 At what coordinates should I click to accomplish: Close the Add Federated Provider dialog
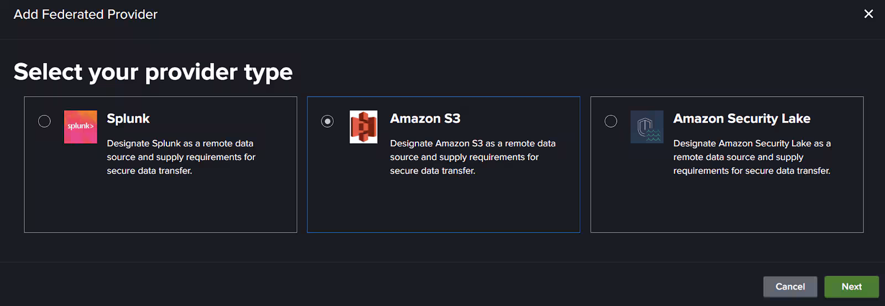[868, 14]
